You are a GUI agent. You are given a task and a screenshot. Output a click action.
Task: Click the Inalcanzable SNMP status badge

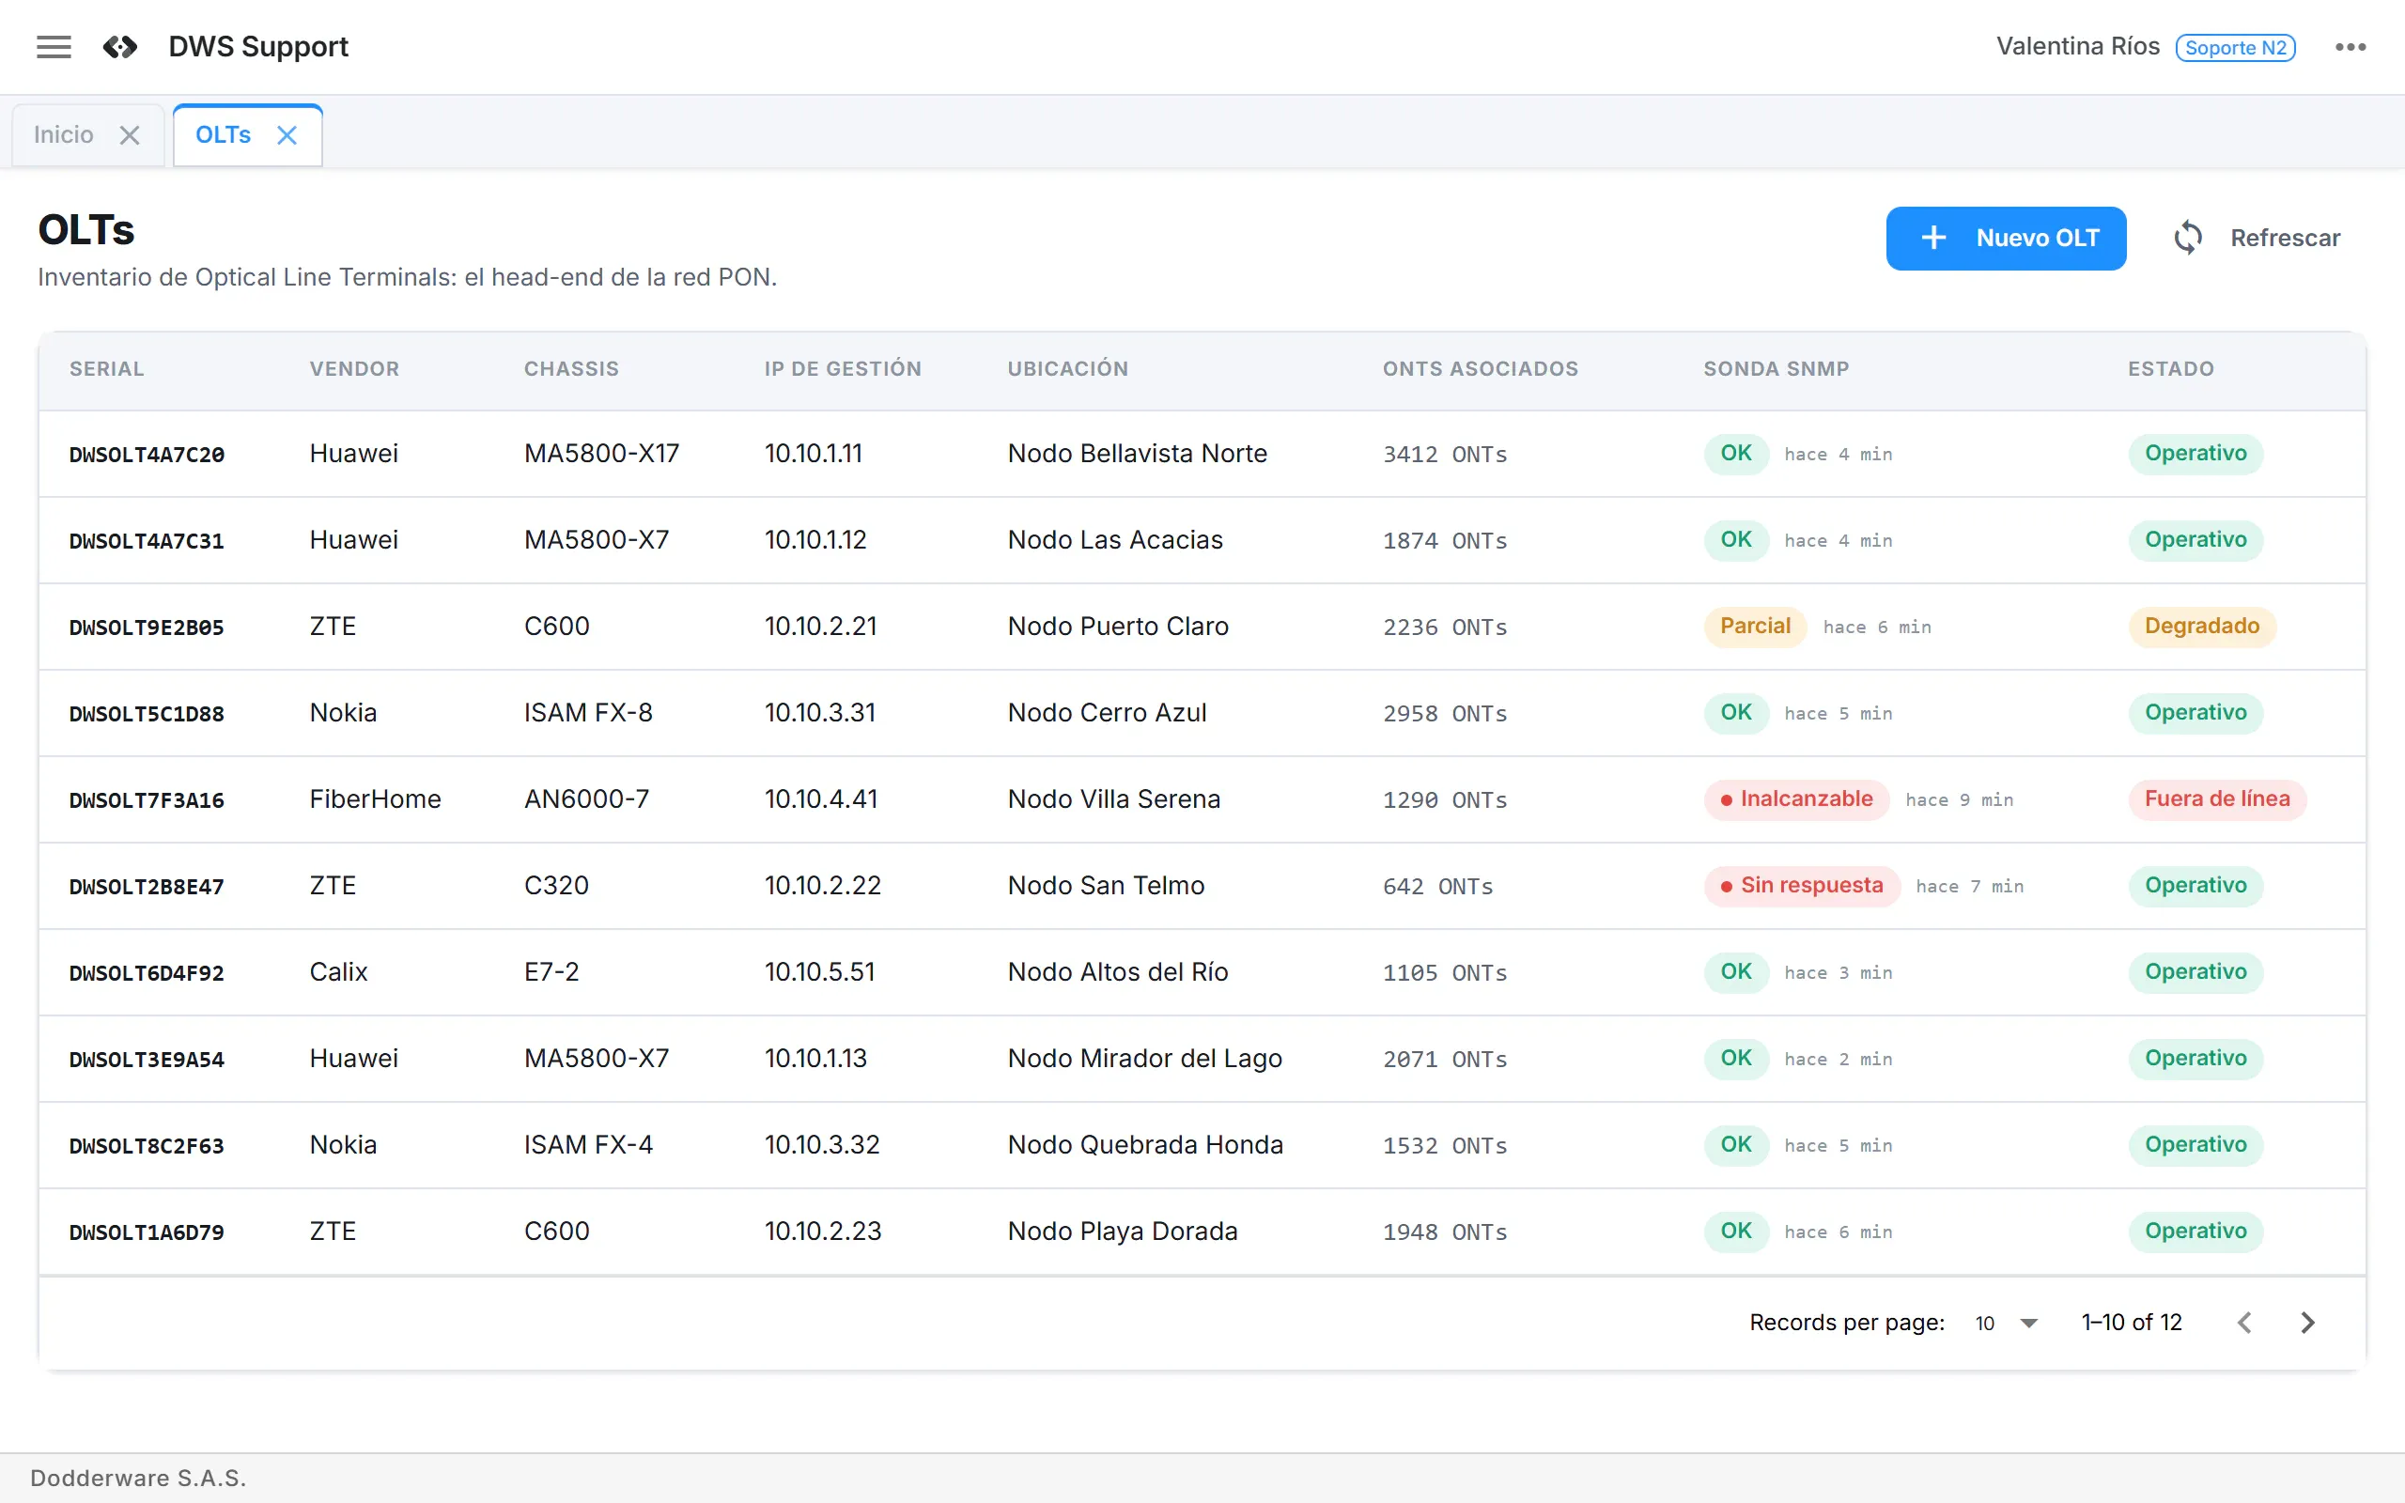pos(1796,799)
